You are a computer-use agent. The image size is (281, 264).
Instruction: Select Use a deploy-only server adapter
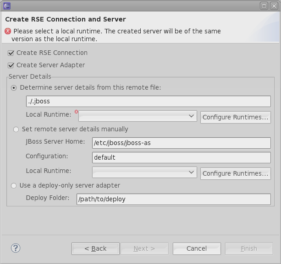coord(14,186)
